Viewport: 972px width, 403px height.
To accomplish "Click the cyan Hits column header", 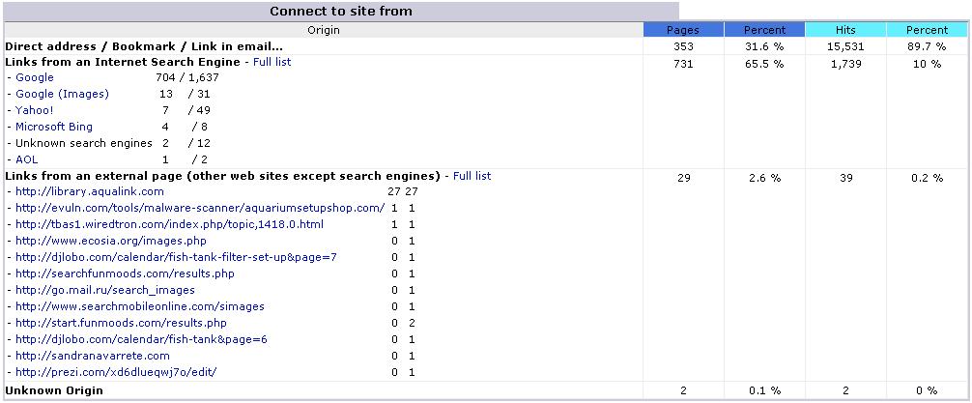I will click(x=845, y=30).
